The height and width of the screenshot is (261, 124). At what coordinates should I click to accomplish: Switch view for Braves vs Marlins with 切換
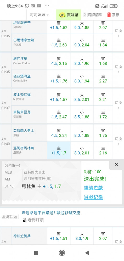(118, 141)
